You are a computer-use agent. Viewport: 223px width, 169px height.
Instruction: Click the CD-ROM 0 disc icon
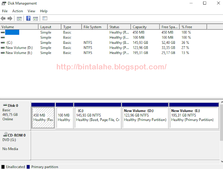coord(5,134)
